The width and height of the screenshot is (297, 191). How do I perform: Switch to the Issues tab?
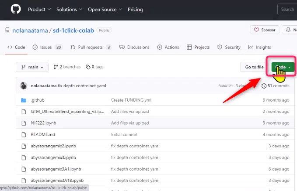pos(47,47)
